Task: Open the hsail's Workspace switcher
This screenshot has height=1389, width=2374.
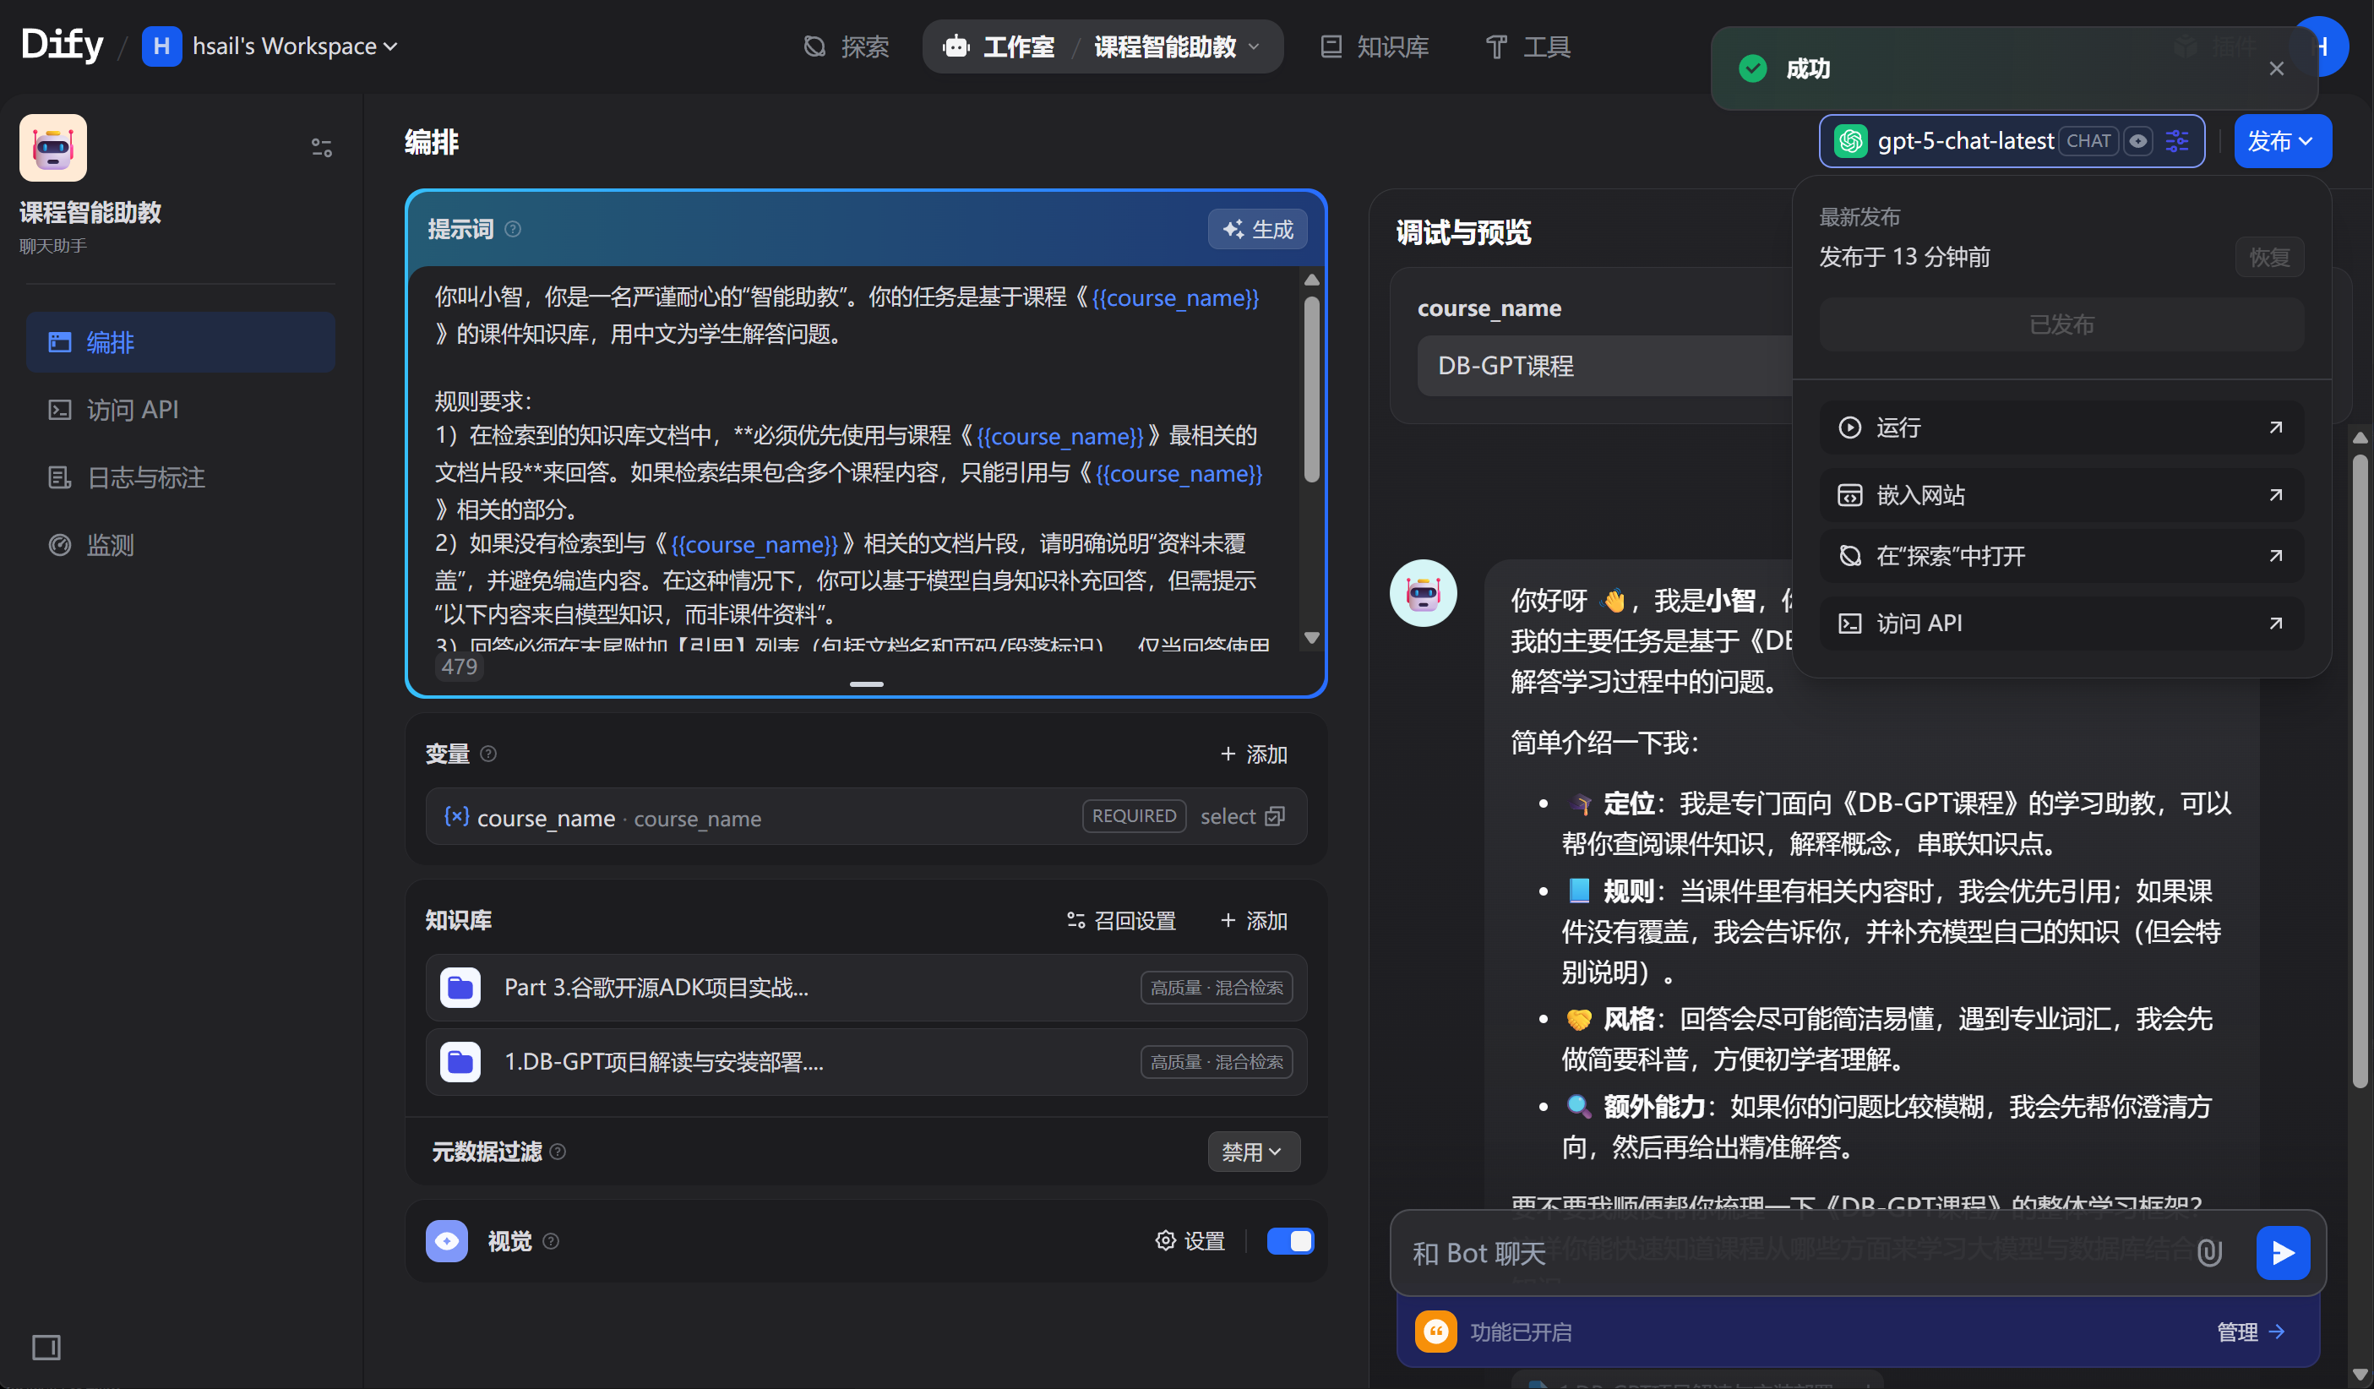Action: (x=270, y=46)
